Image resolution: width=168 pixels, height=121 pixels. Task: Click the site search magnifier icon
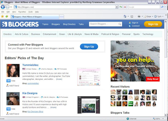click(x=120, y=24)
